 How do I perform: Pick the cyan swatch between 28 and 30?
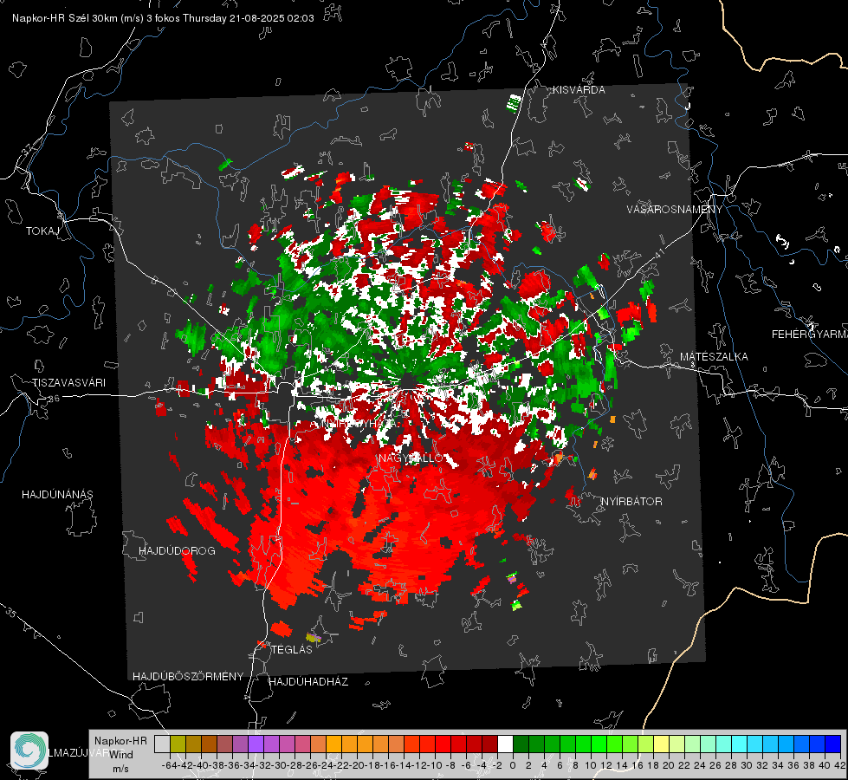tap(739, 744)
